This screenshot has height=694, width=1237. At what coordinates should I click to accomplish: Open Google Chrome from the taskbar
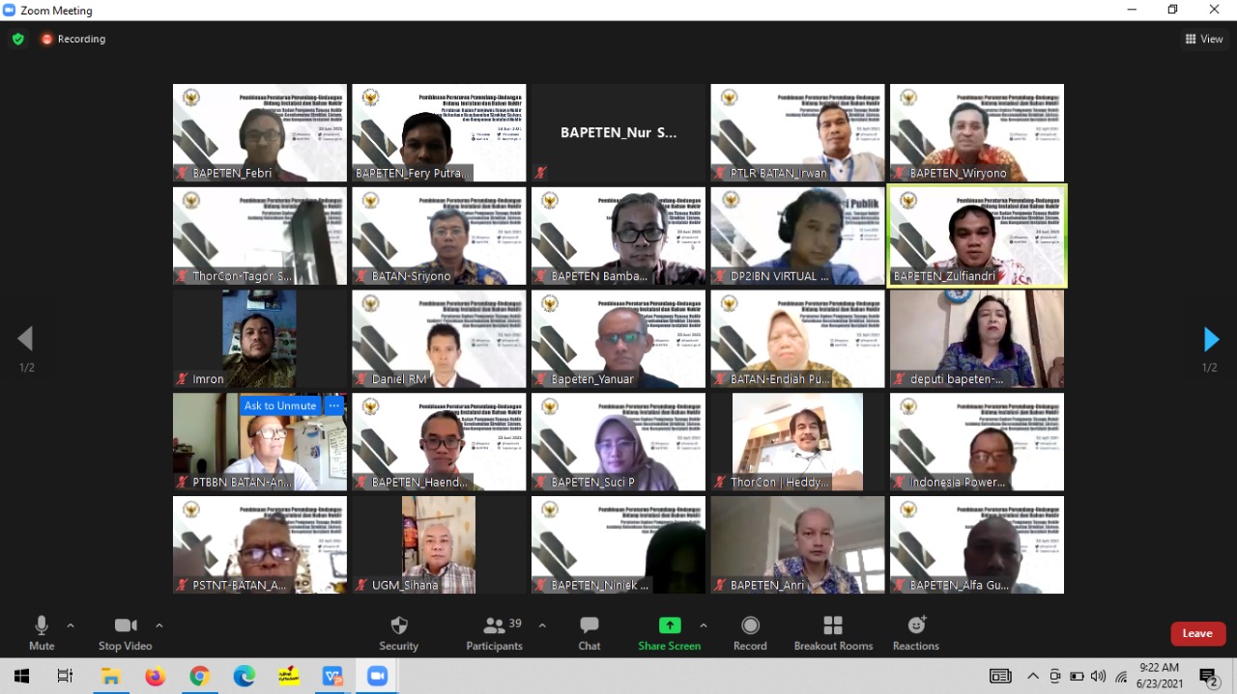click(x=199, y=677)
